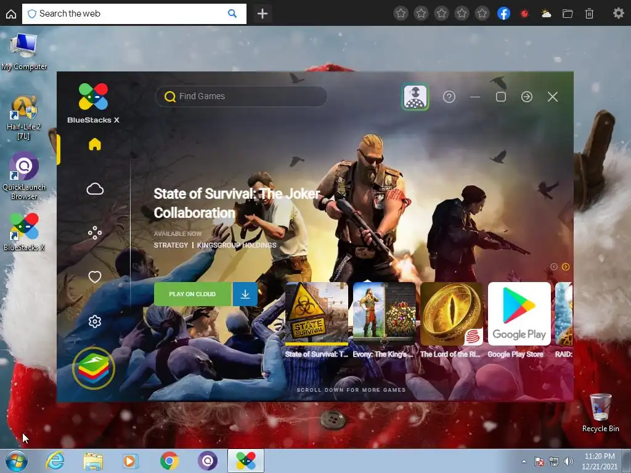Screen dimensions: 631x473
Task: Select The Lord of the Rings thumbnail
Action: click(x=452, y=313)
